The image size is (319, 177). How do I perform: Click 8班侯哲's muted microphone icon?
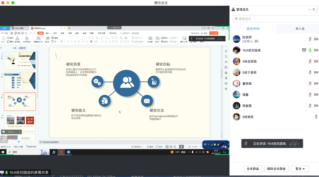(316, 117)
